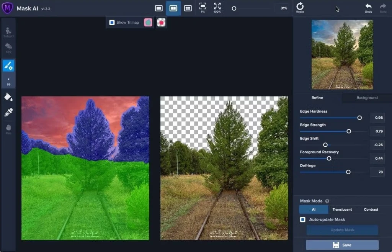Undo the last action

coord(368,7)
